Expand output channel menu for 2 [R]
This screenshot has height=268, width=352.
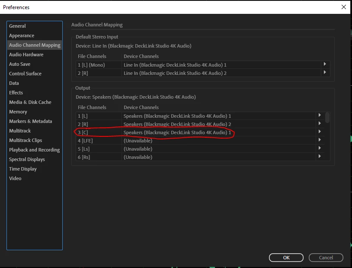pyautogui.click(x=320, y=123)
